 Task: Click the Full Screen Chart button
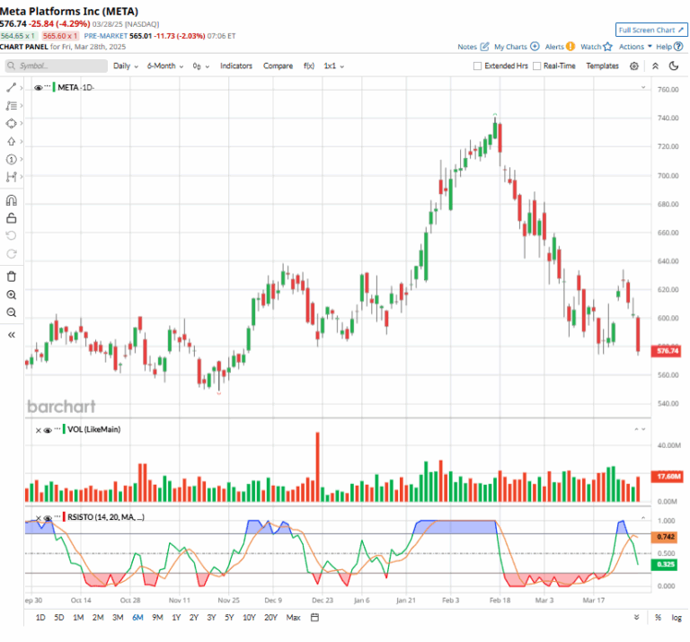(651, 30)
